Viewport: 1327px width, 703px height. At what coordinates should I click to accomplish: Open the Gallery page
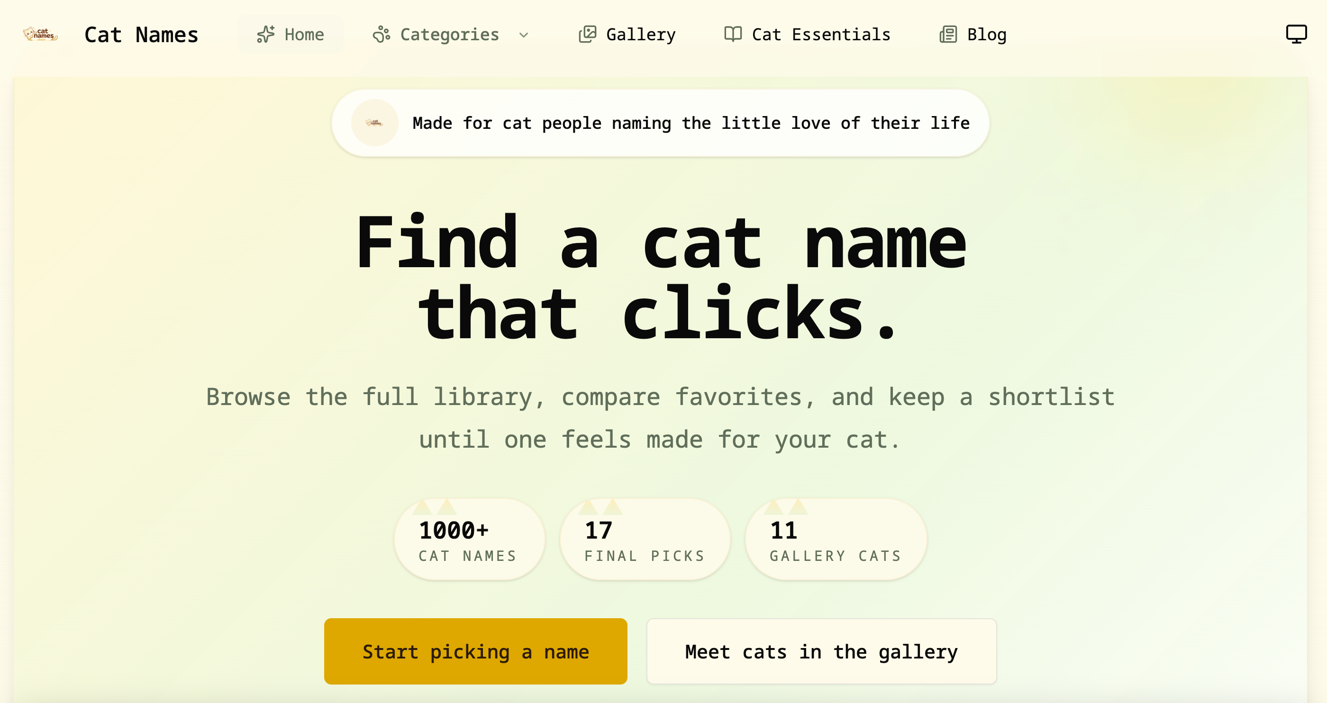click(x=640, y=35)
